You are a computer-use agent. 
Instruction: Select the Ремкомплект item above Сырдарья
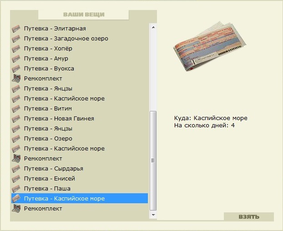click(80, 159)
